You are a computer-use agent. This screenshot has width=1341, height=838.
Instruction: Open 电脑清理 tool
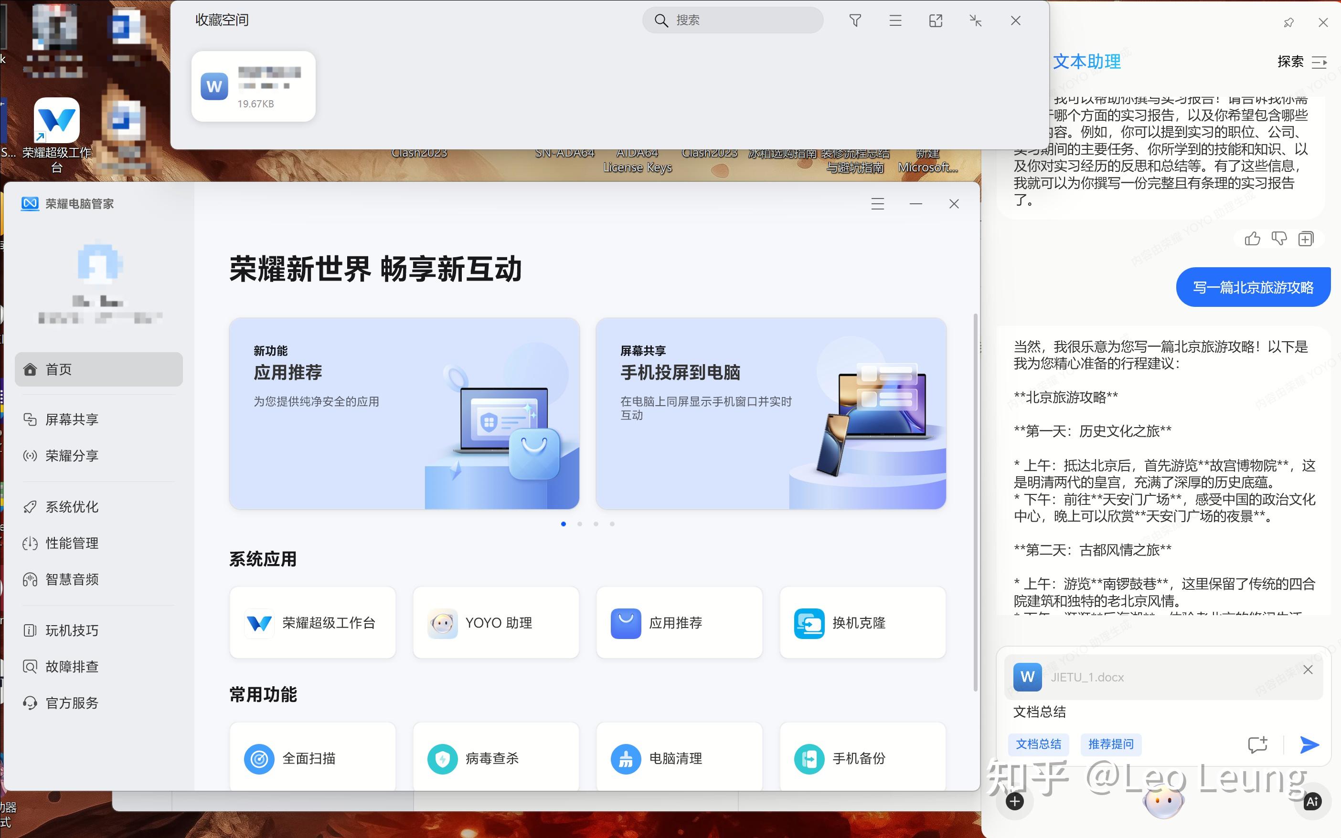(x=680, y=757)
